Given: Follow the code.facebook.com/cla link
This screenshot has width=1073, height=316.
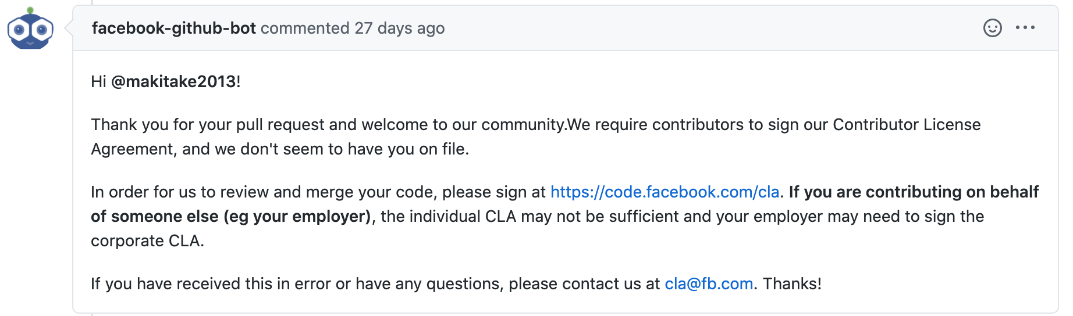Looking at the screenshot, I should (665, 192).
